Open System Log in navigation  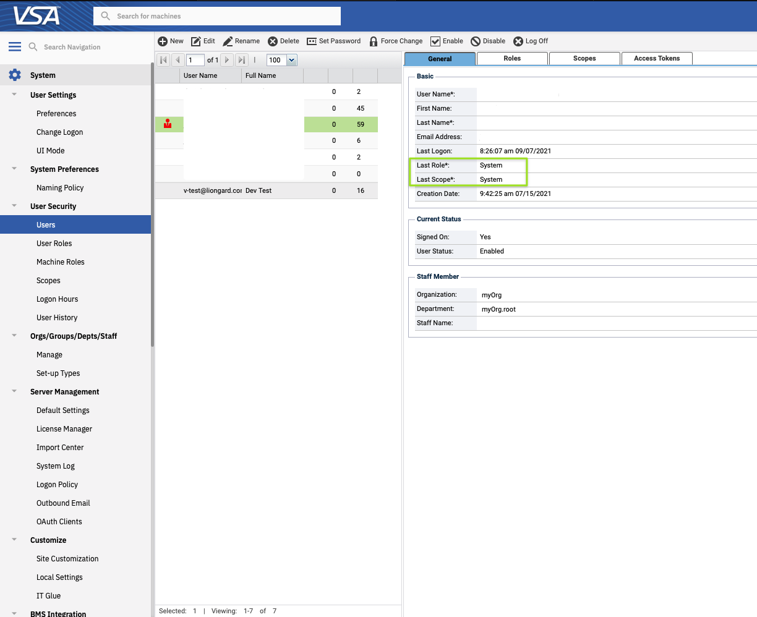[x=56, y=466]
